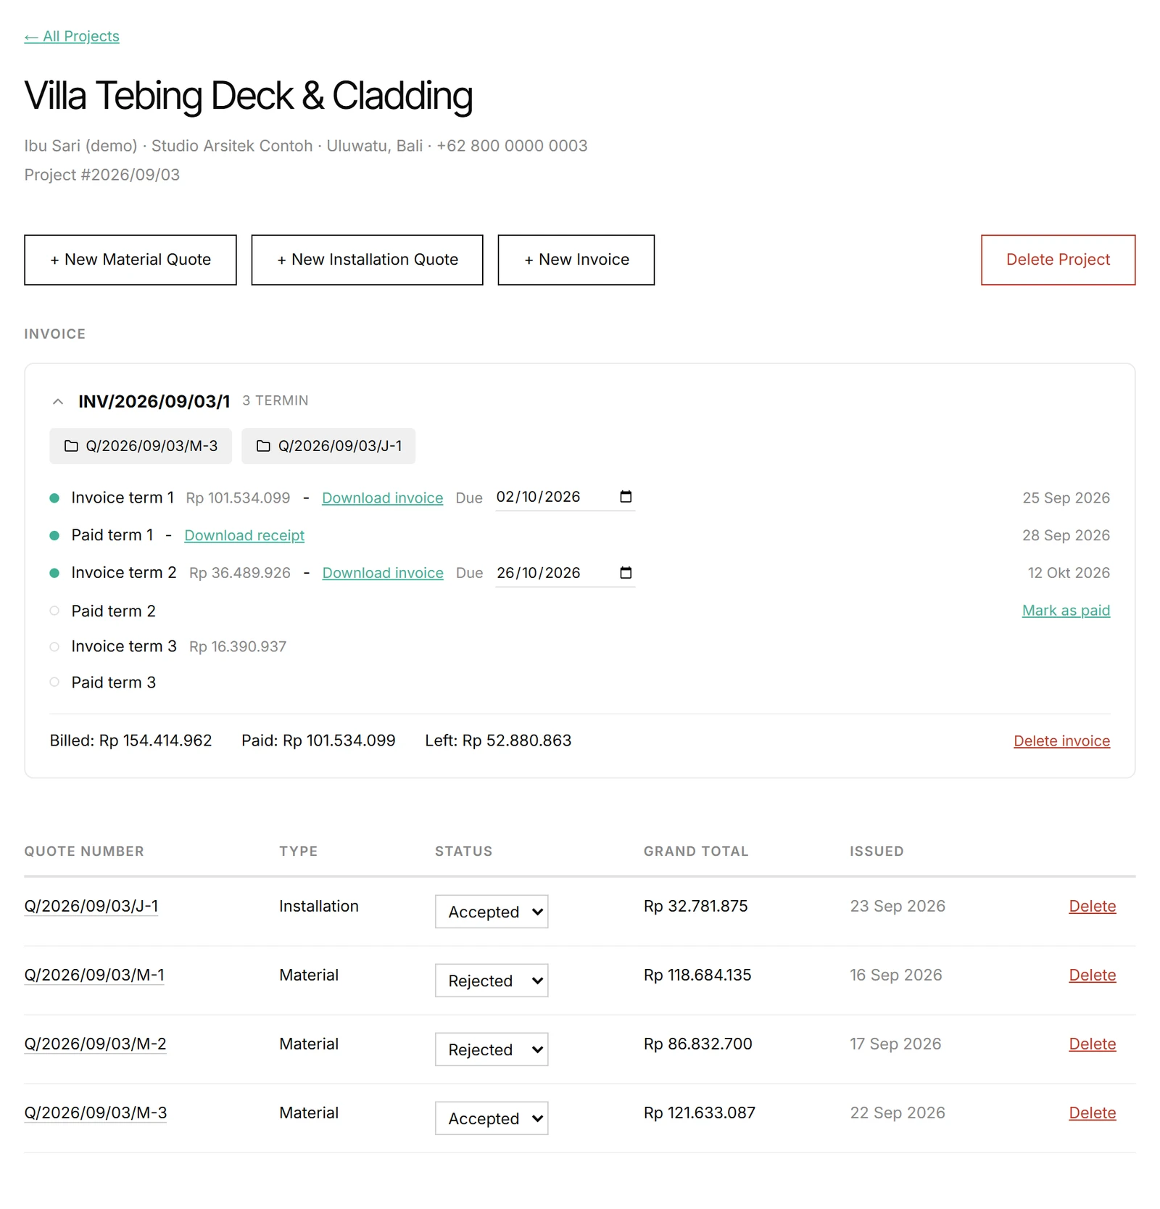
Task: Download receipt for Paid term 1
Action: click(x=244, y=535)
